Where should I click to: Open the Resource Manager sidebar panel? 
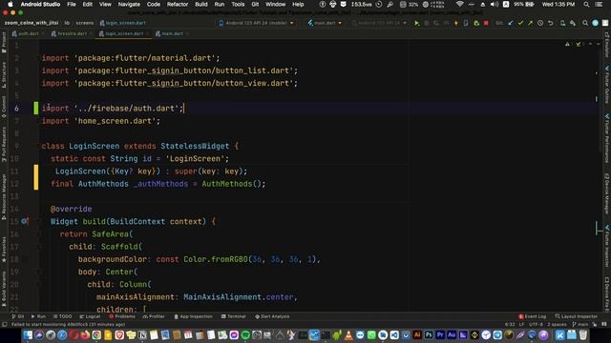pos(4,196)
